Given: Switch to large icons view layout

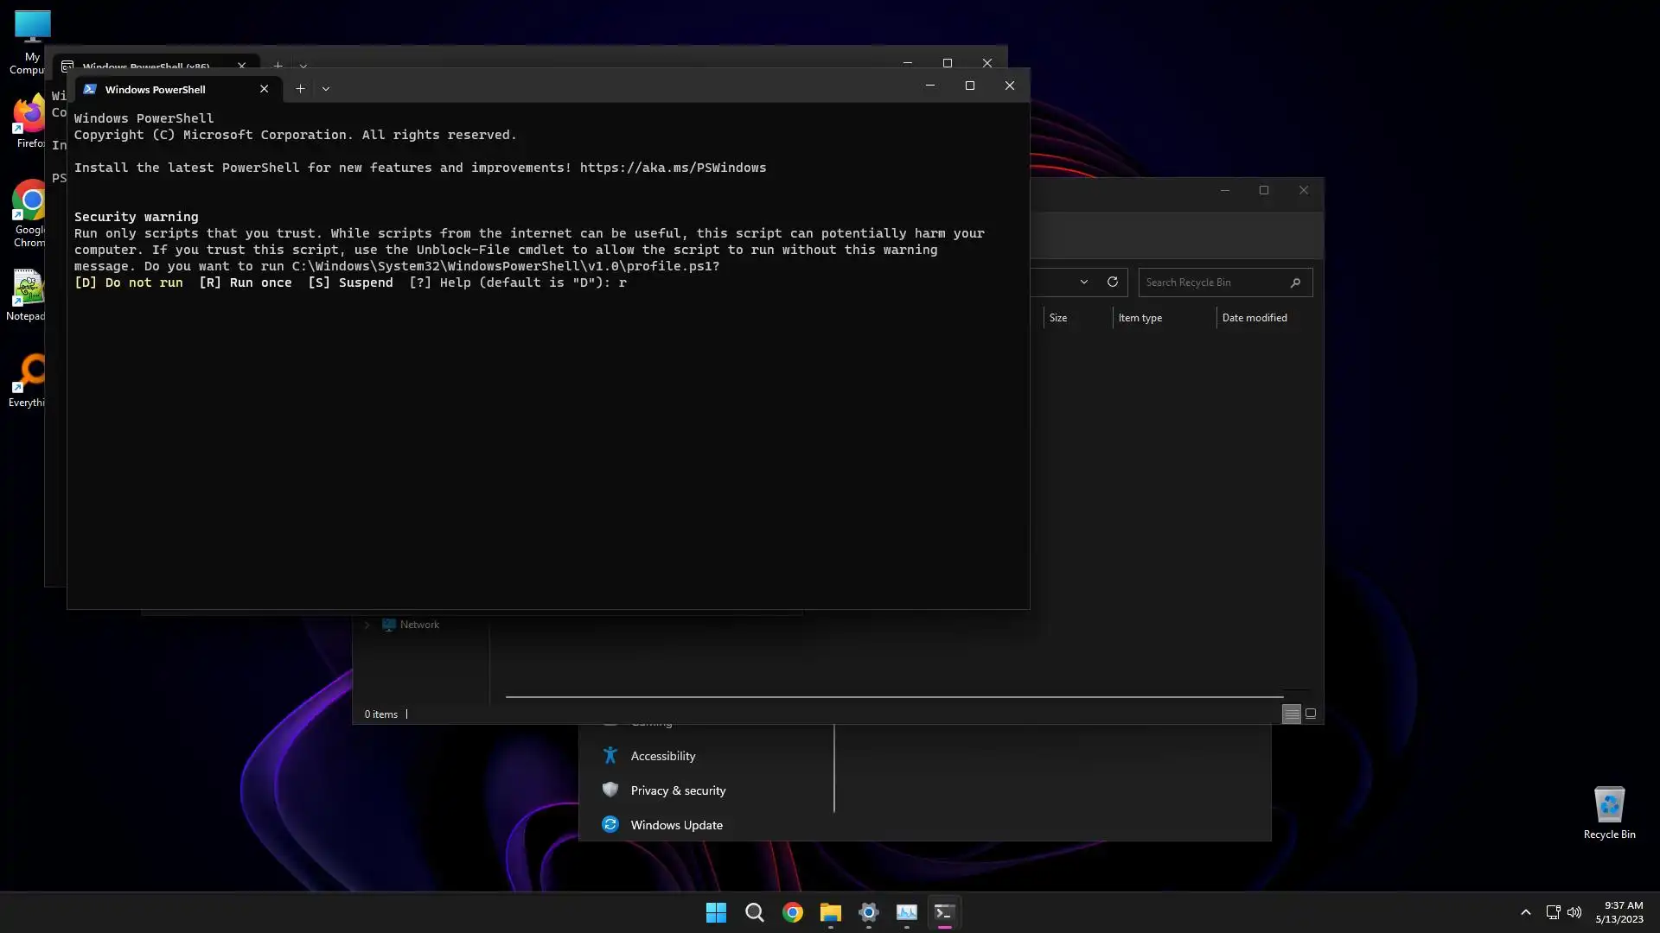Looking at the screenshot, I should point(1311,714).
